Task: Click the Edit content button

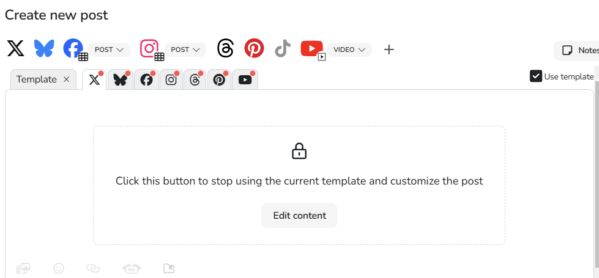Action: tap(299, 216)
